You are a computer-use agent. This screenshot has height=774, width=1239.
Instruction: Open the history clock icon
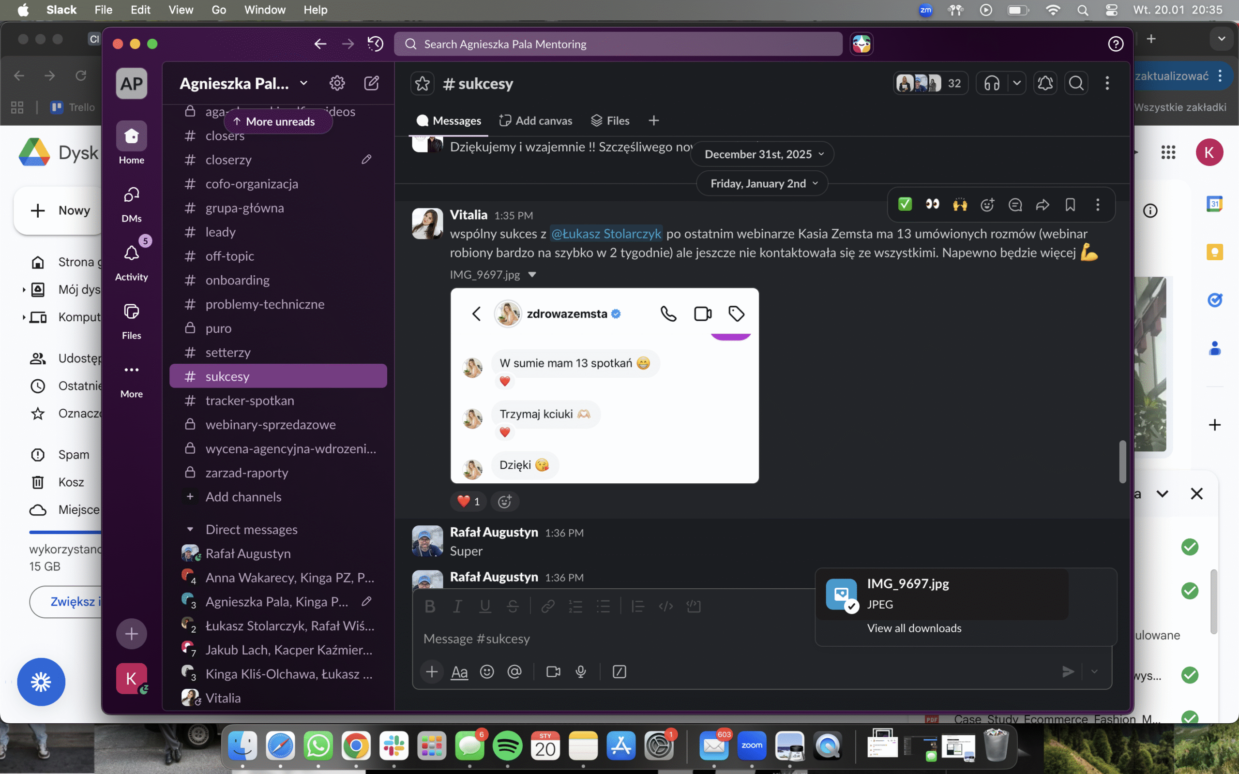(x=375, y=44)
